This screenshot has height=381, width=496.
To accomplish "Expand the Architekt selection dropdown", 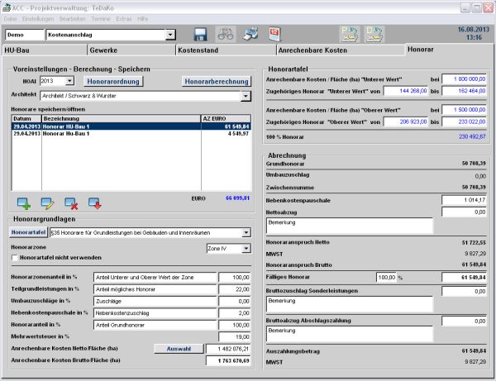I will pyautogui.click(x=246, y=96).
